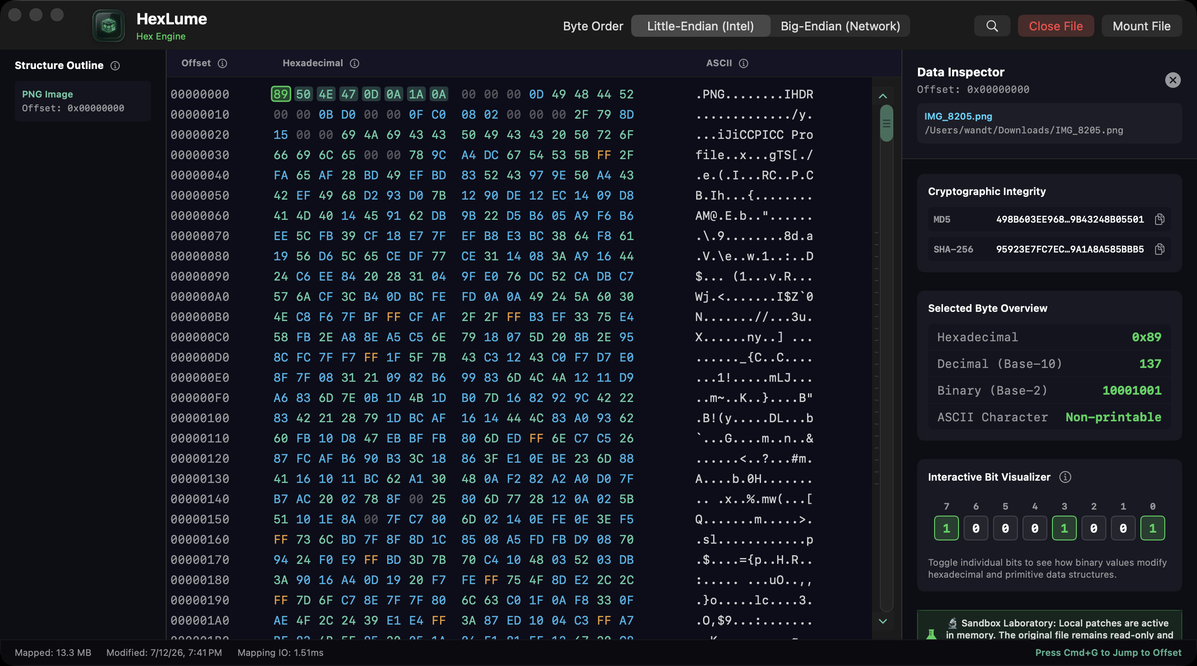Click ASCII text "file..x...gTS[./"
The height and width of the screenshot is (666, 1197).
click(x=754, y=155)
